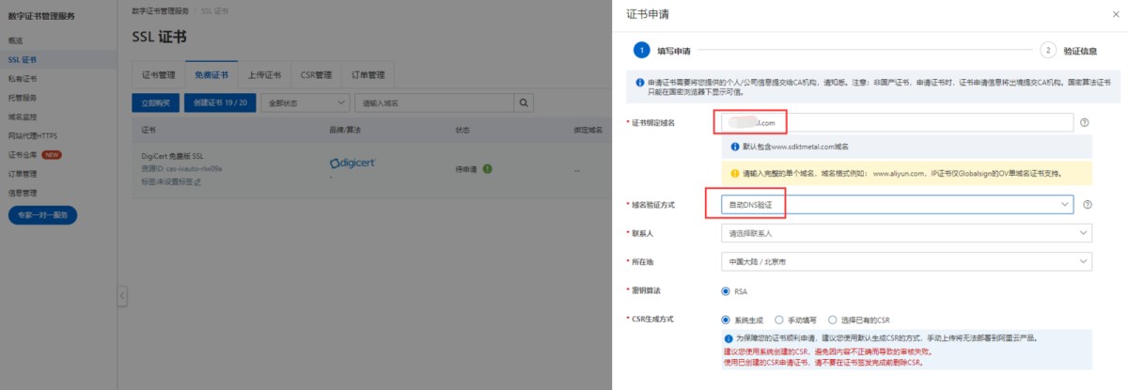Click the DigiCert brand logo
Screen dimensions: 1128x390
coord(353,164)
